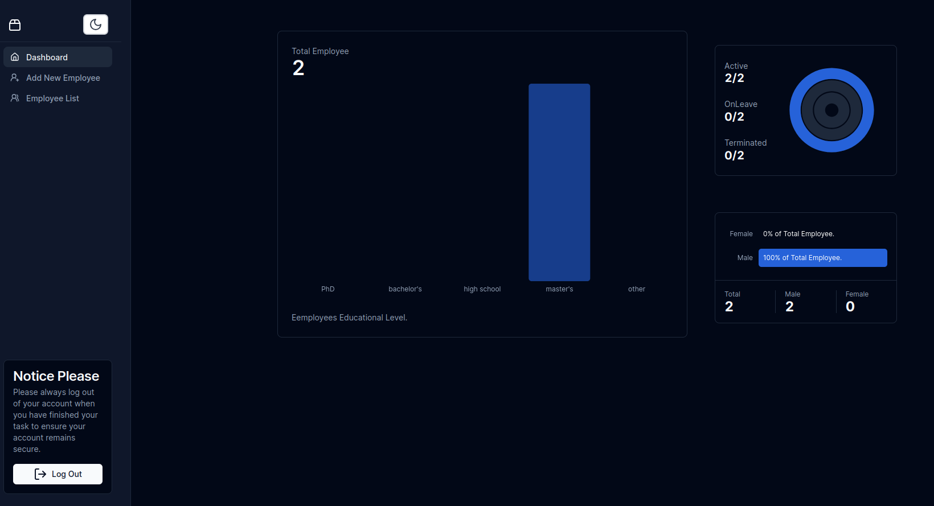
Task: Click the Female 0% of Total label
Action: click(798, 234)
